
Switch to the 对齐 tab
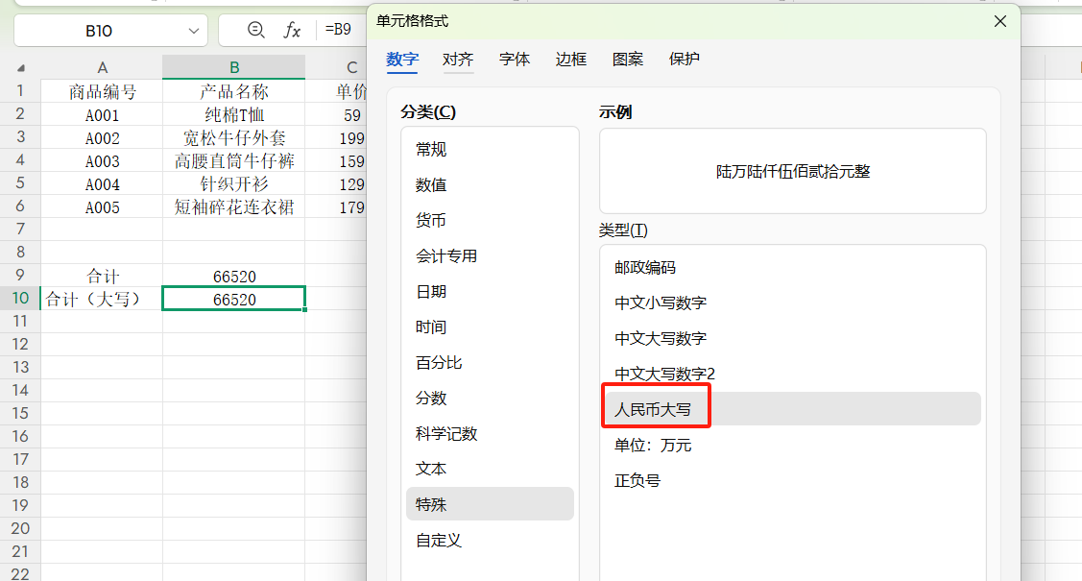458,59
